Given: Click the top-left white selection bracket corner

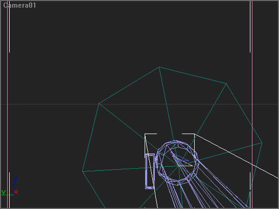Looking at the screenshot, I should 145,134.
